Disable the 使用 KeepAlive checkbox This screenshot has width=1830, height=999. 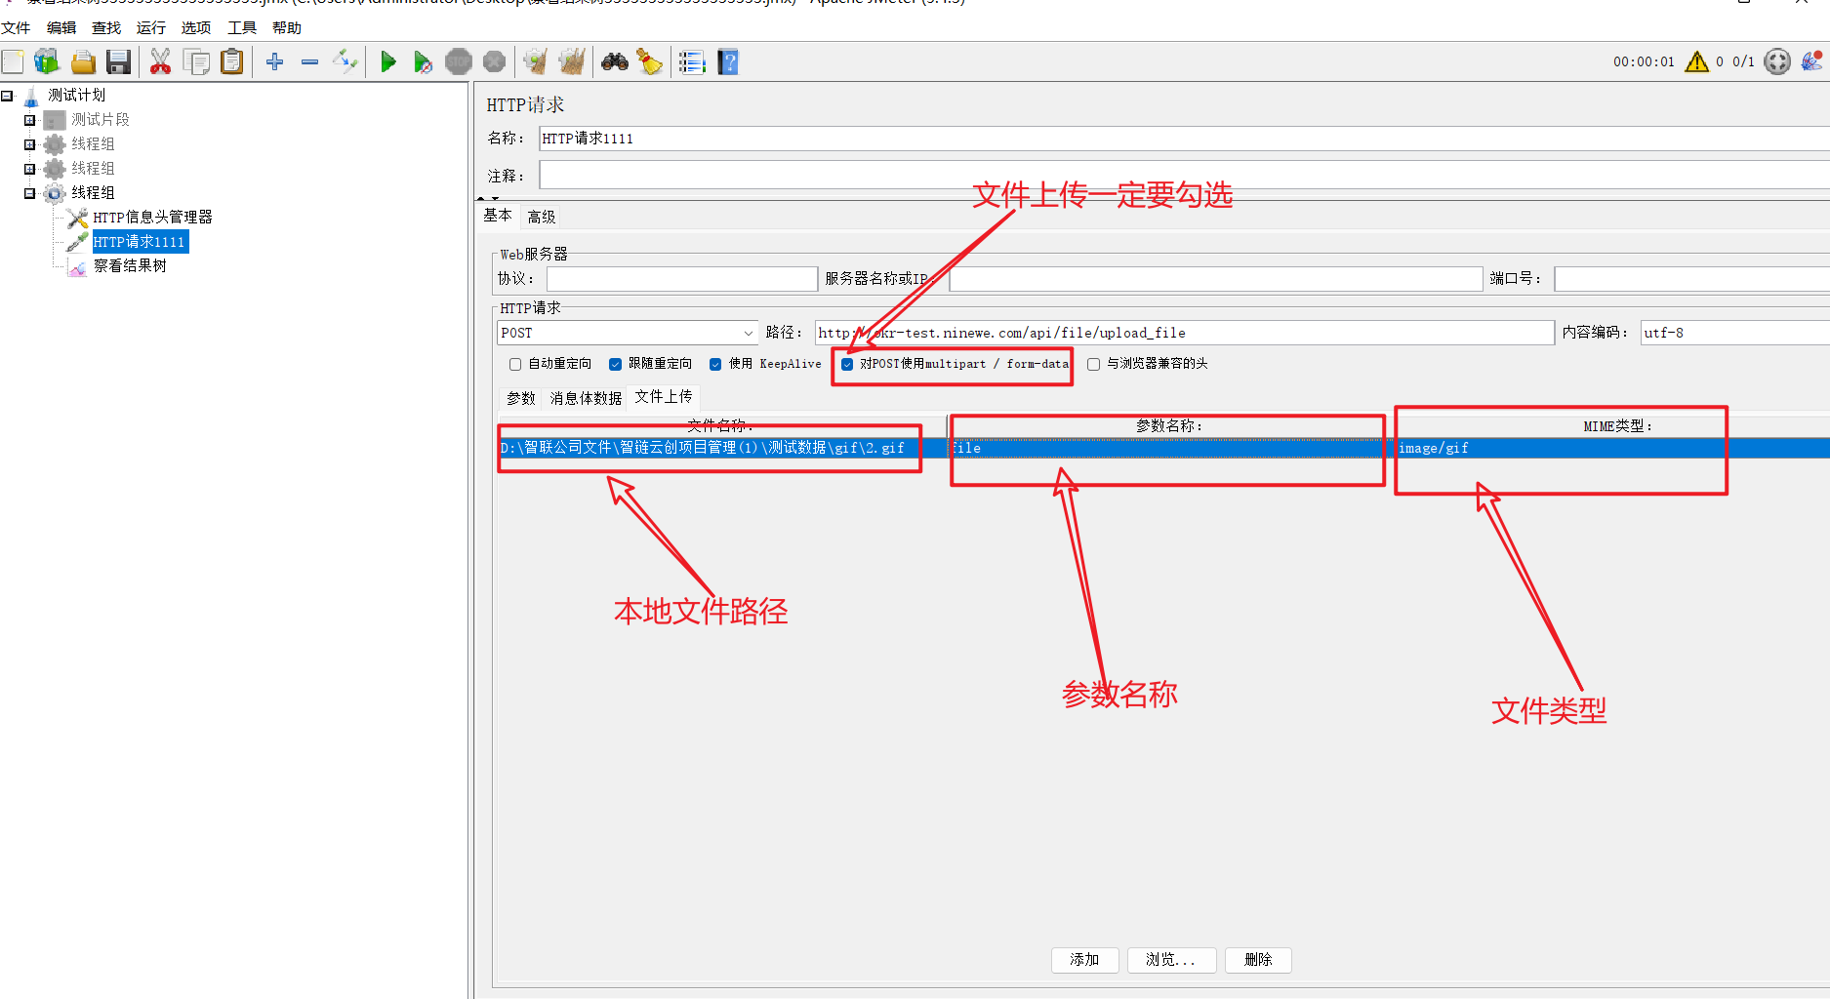(715, 364)
